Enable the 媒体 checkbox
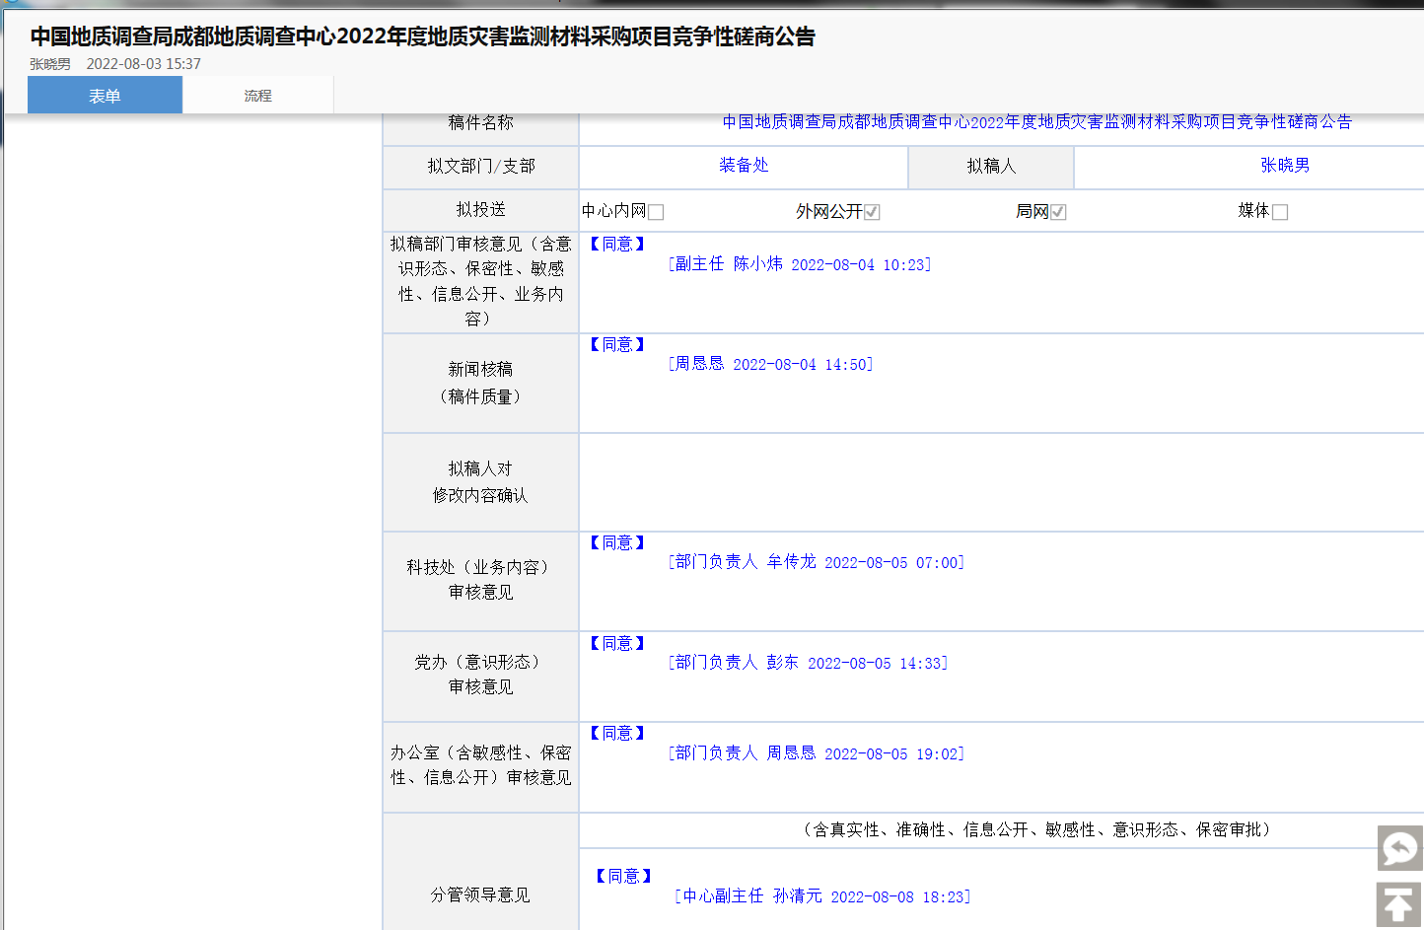1424x930 pixels. [x=1280, y=212]
